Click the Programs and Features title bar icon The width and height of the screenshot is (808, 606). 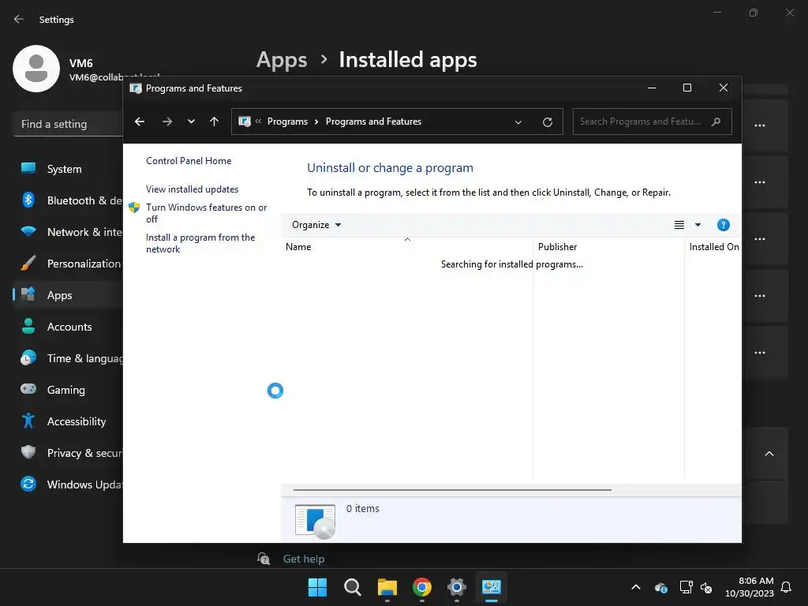136,88
